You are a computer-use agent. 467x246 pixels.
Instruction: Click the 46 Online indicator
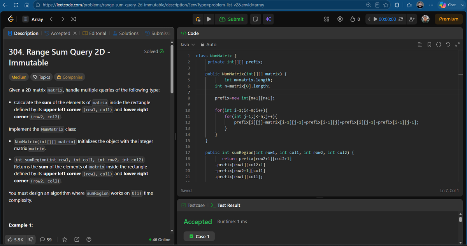click(160, 239)
